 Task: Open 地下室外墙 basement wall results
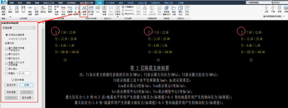(91, 10)
